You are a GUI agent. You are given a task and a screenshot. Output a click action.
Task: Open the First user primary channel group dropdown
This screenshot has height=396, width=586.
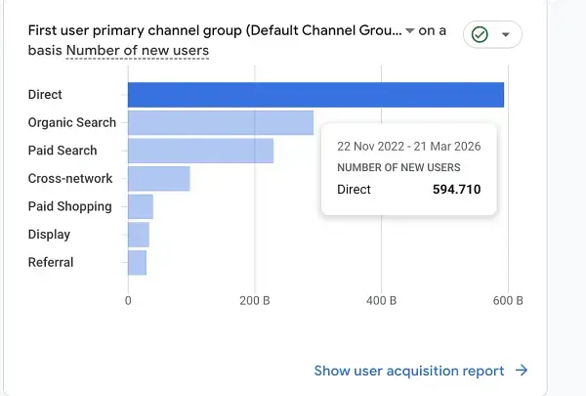[217, 30]
